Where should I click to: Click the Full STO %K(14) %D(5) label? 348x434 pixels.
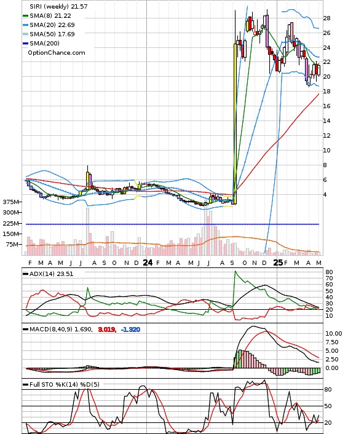coord(65,384)
